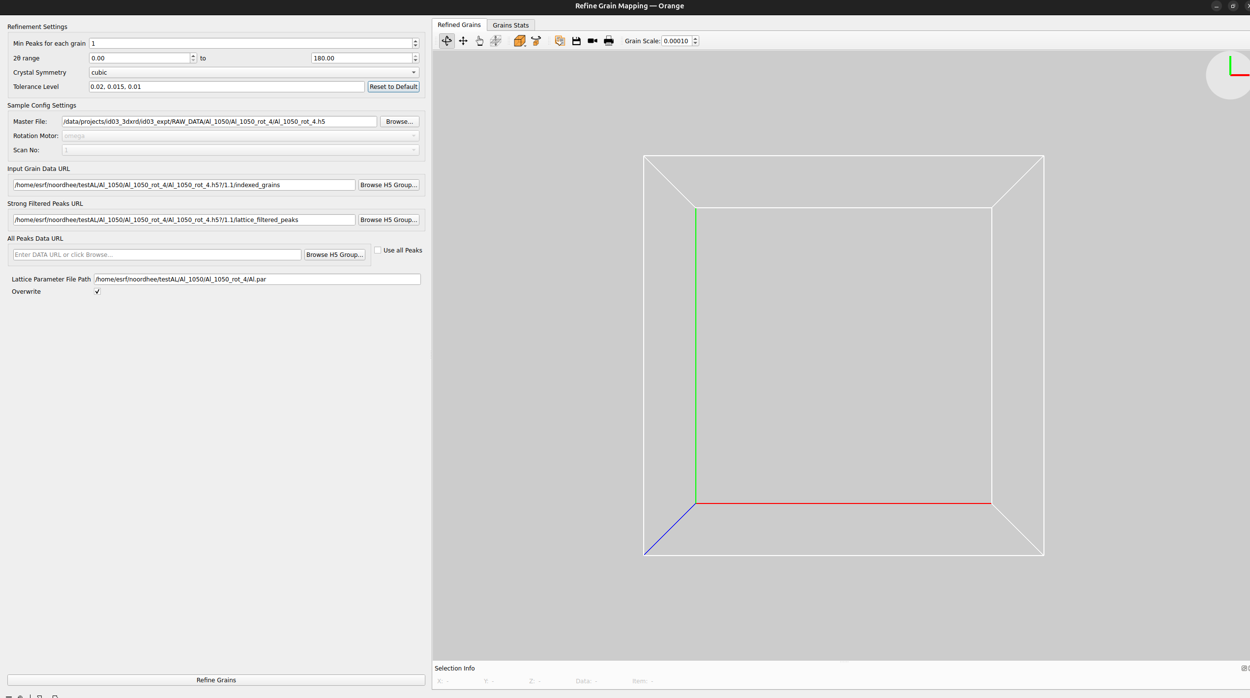Click the rotate scene animation icon
Image resolution: width=1250 pixels, height=698 pixels.
point(536,41)
